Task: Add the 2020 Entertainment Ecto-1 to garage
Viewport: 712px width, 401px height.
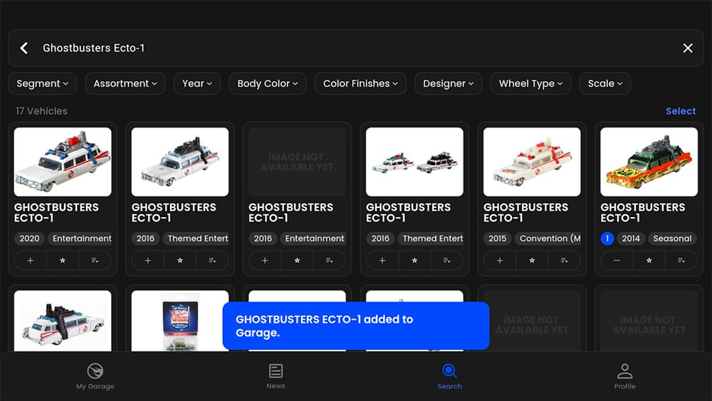Action: pos(31,261)
